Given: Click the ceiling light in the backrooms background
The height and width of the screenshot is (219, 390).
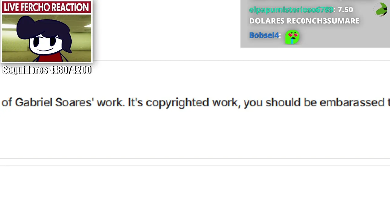Looking at the screenshot, I should pos(9,27).
